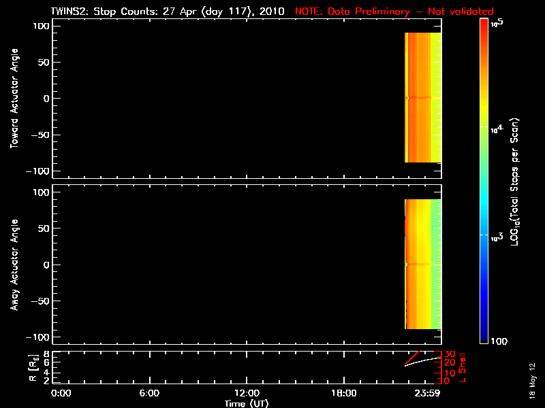The height and width of the screenshot is (408, 545).
Task: Click the "100" tick of Toward Actuator axis
Action: point(41,26)
